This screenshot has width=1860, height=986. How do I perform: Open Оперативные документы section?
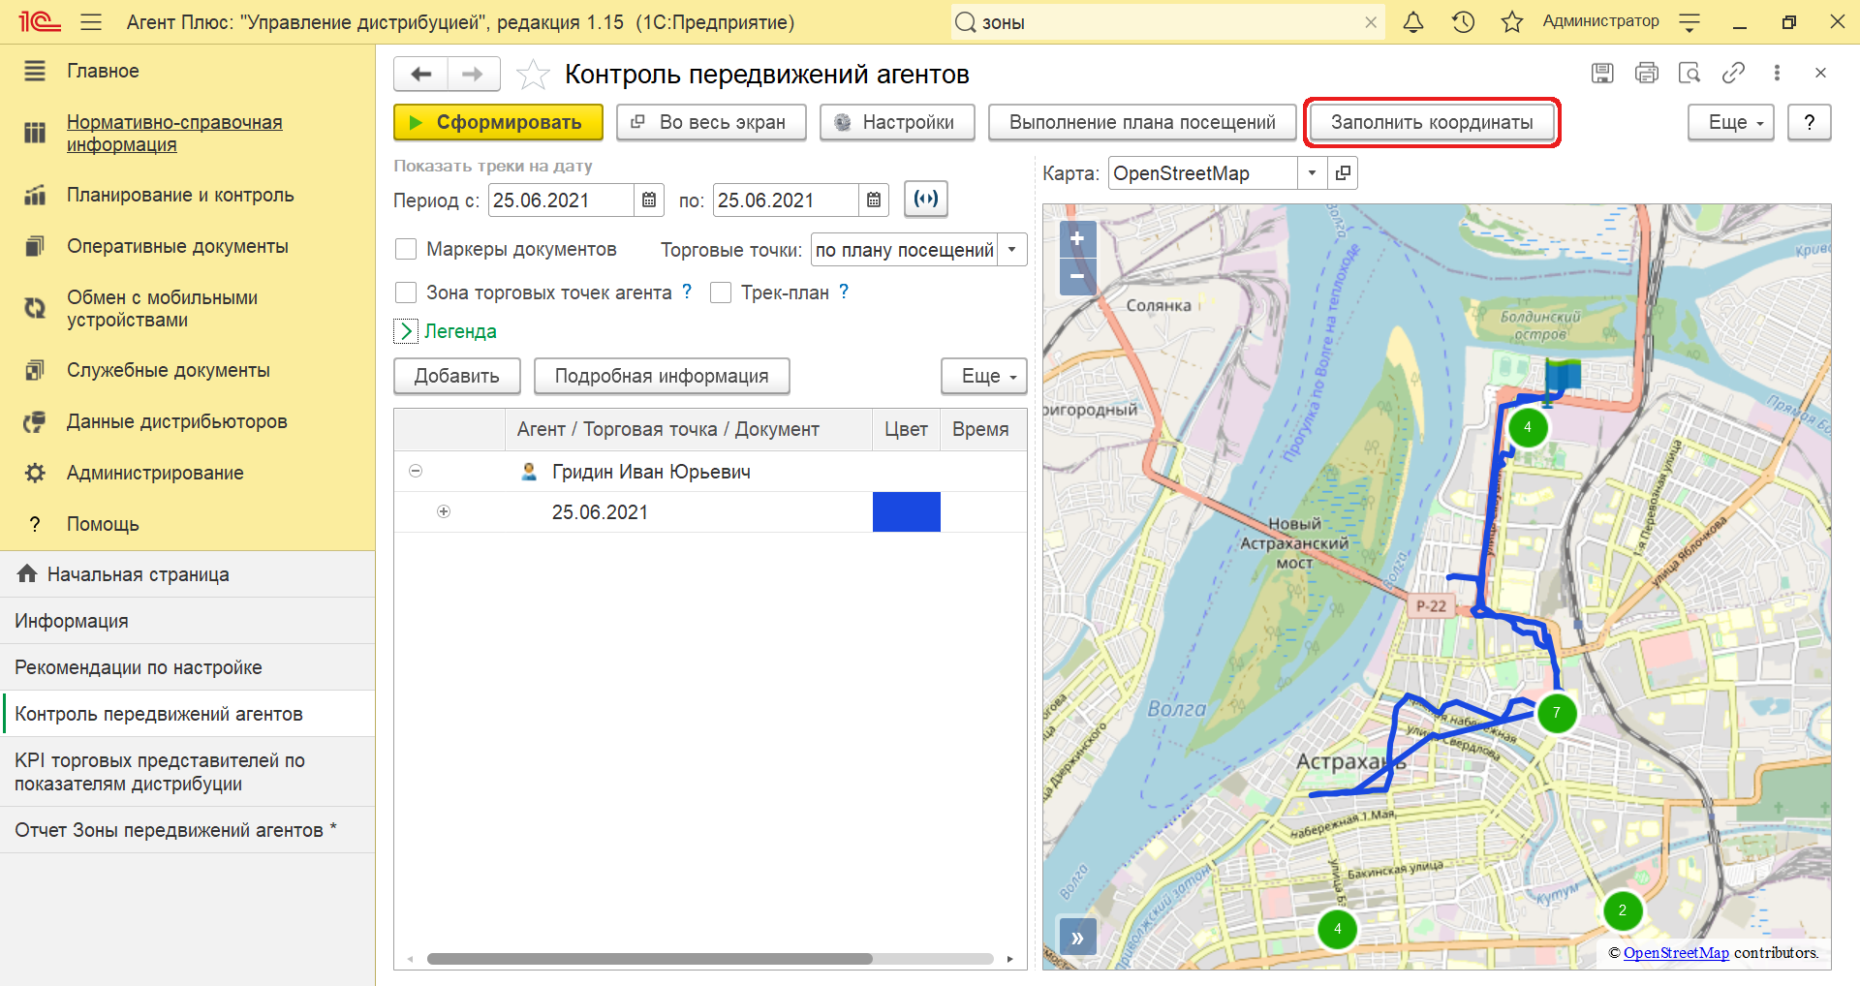click(177, 246)
